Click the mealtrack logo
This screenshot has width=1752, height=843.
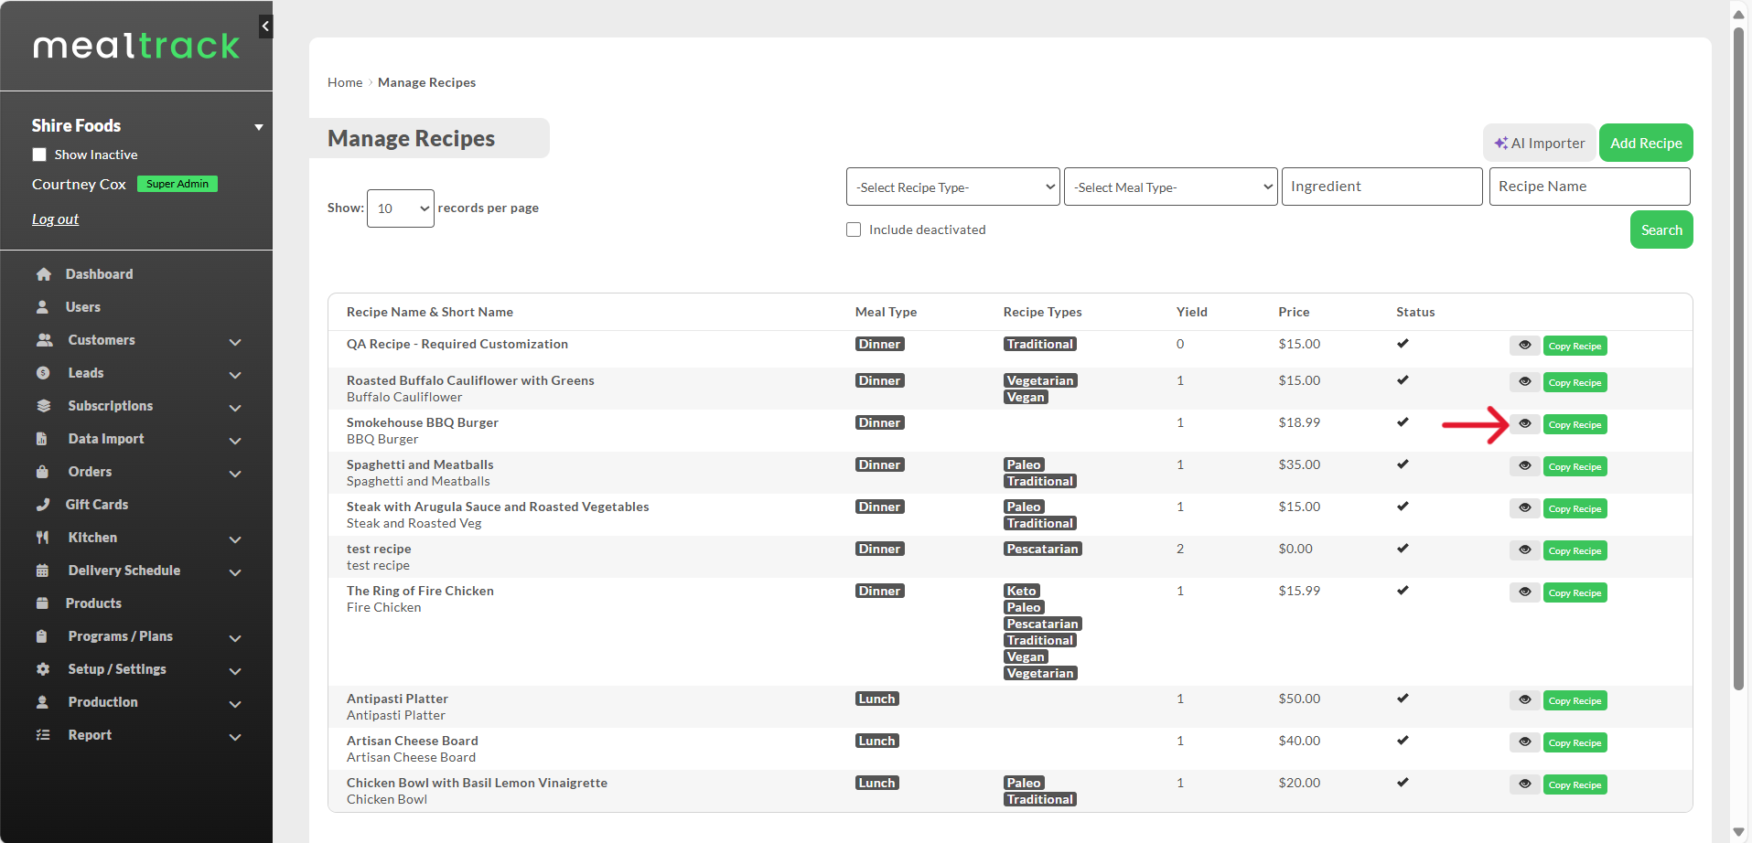pyautogui.click(x=136, y=46)
